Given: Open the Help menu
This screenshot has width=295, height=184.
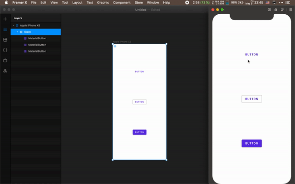Looking at the screenshot, I should pos(167,2).
